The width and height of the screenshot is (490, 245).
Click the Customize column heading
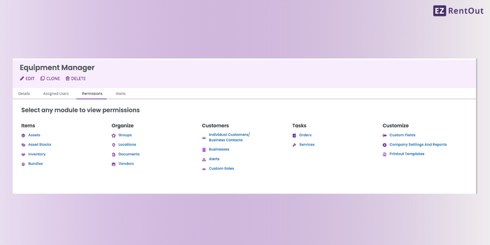click(x=396, y=125)
